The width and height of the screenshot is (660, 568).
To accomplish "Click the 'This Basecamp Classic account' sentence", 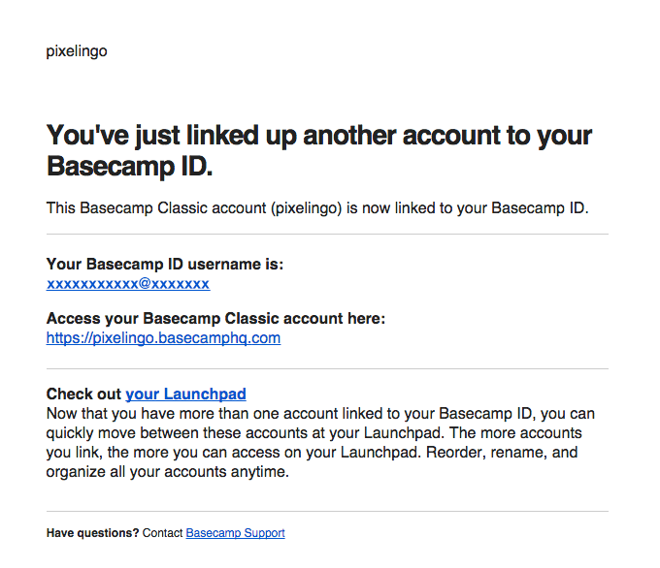I will (x=317, y=207).
